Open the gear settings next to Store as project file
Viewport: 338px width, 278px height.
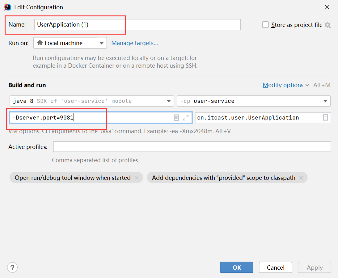pos(328,25)
